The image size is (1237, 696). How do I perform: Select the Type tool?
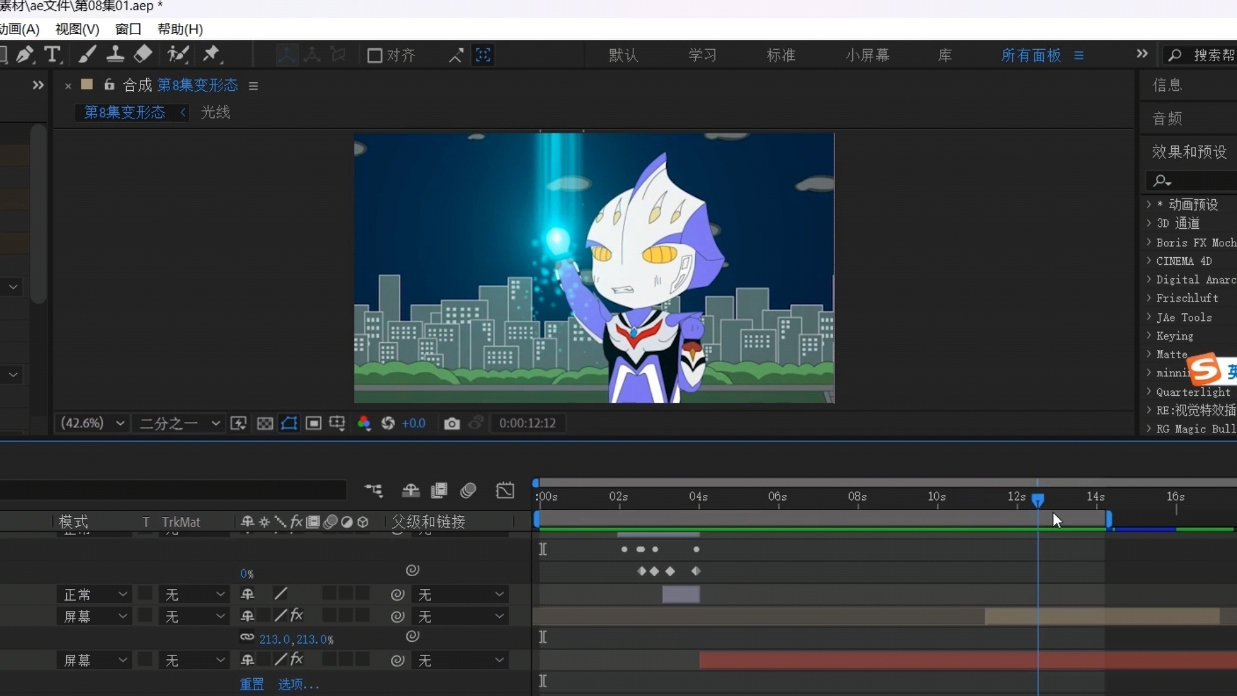[52, 55]
